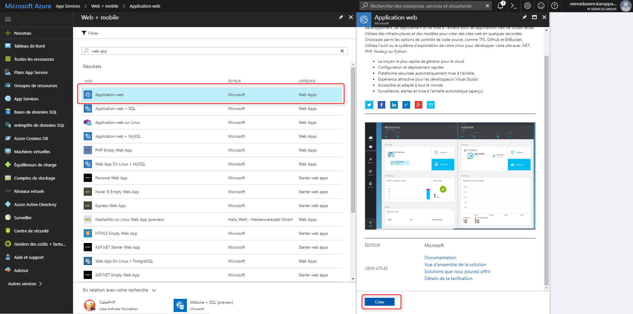The width and height of the screenshot is (633, 314).
Task: Click results list vertical scrollbar
Action: click(353, 140)
